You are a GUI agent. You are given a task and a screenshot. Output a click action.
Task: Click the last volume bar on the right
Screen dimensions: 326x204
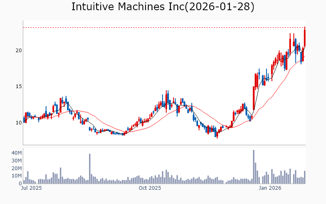[304, 177]
